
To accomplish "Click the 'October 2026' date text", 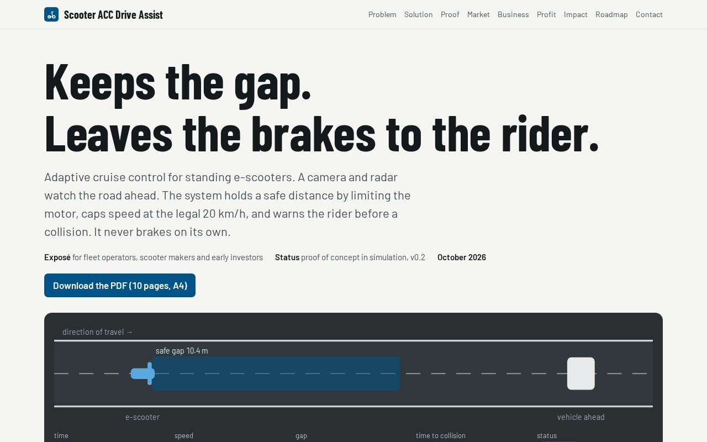I will coord(462,257).
